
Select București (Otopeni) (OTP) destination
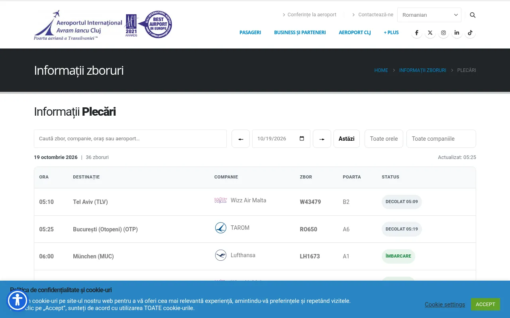coord(105,229)
